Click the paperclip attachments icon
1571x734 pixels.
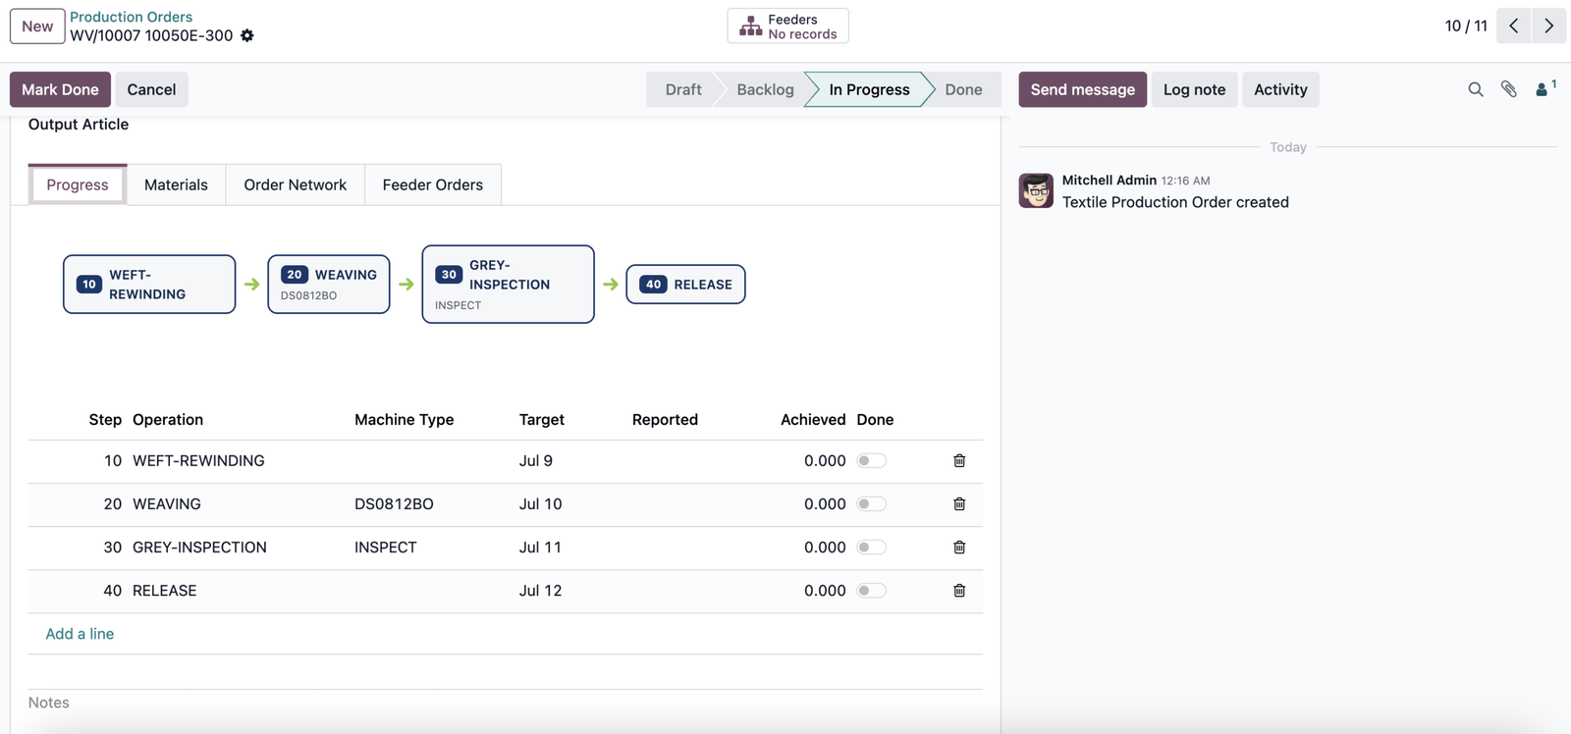coord(1509,89)
